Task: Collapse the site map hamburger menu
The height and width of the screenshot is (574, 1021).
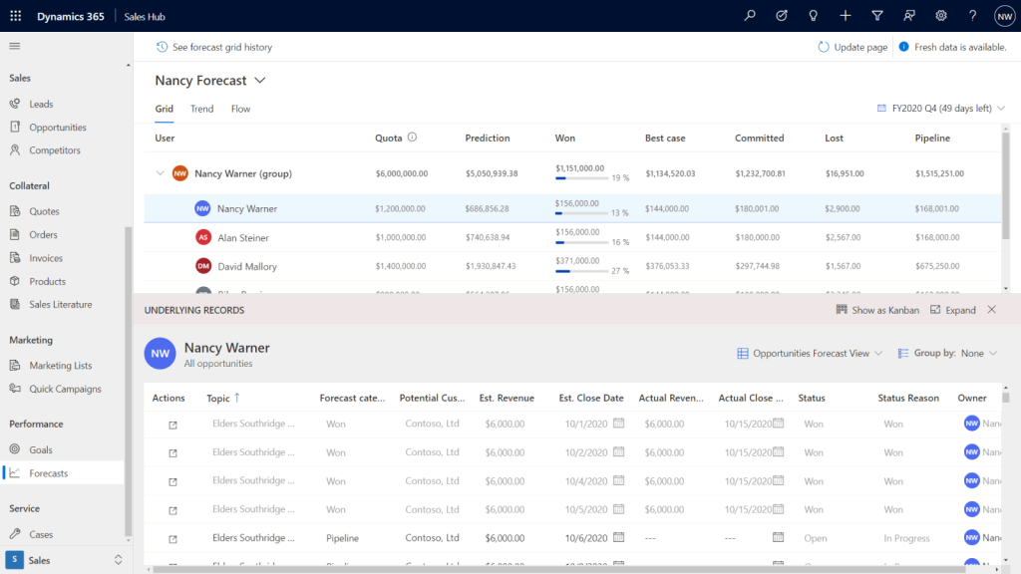Action: coord(14,46)
